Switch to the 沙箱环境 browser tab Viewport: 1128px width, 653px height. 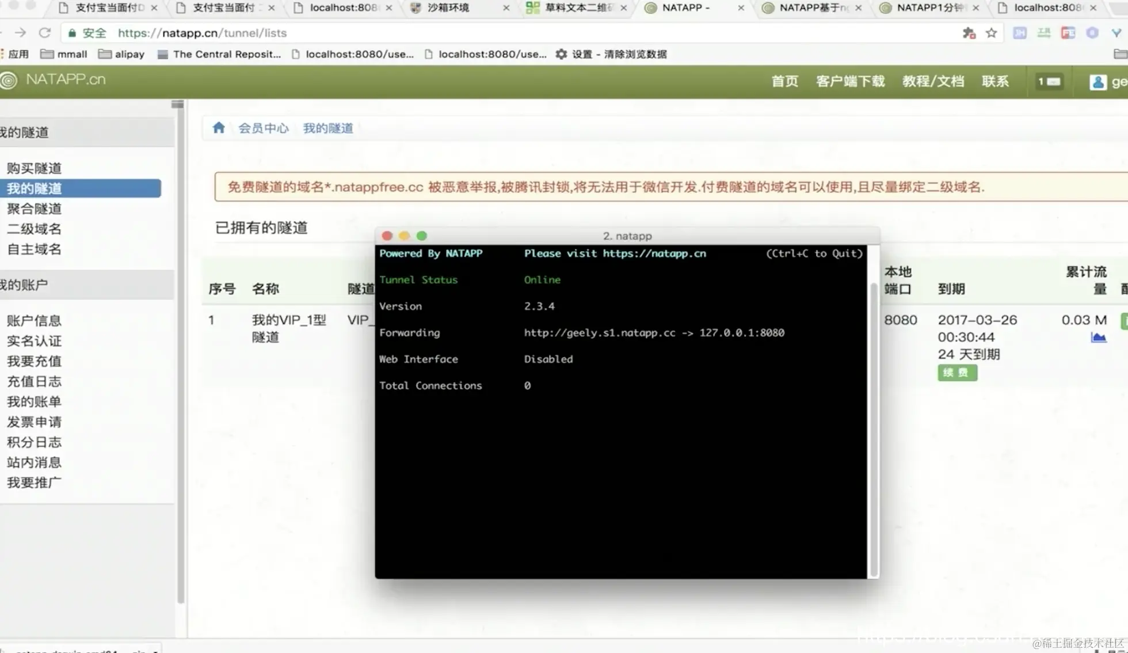tap(448, 7)
